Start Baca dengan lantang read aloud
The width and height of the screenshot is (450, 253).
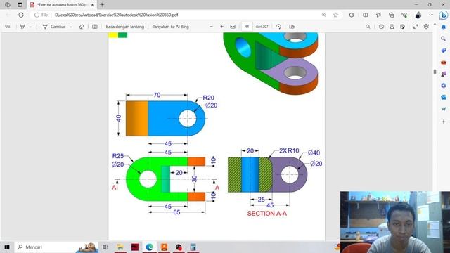pyautogui.click(x=125, y=27)
